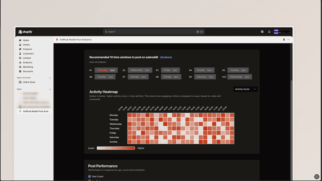
Task: Expand the Sales channels section chevron
Action: tap(50, 78)
